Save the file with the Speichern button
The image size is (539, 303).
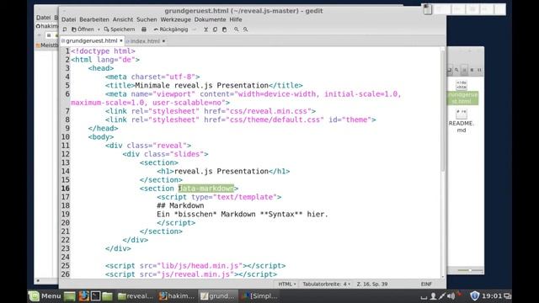[x=120, y=29]
